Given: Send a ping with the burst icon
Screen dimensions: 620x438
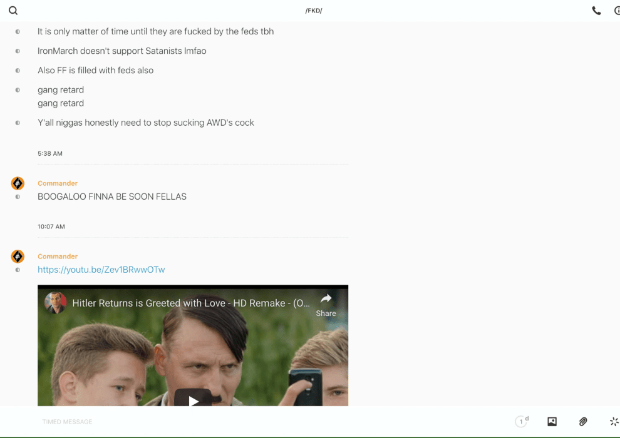Looking at the screenshot, I should 614,422.
